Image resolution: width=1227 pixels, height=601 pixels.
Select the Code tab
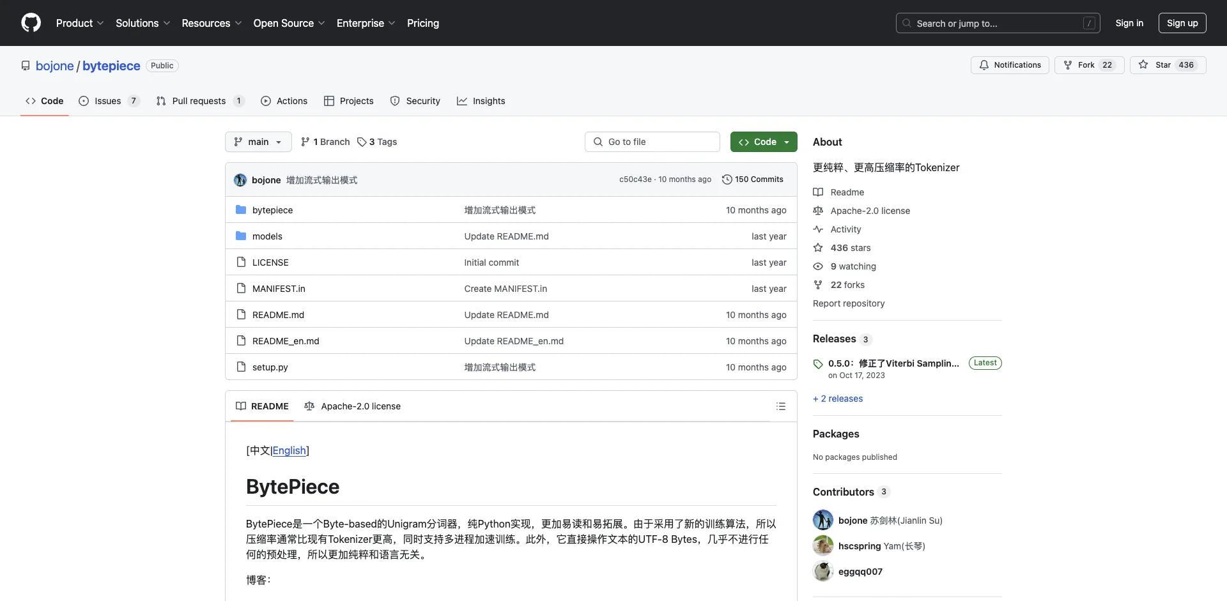click(x=45, y=101)
